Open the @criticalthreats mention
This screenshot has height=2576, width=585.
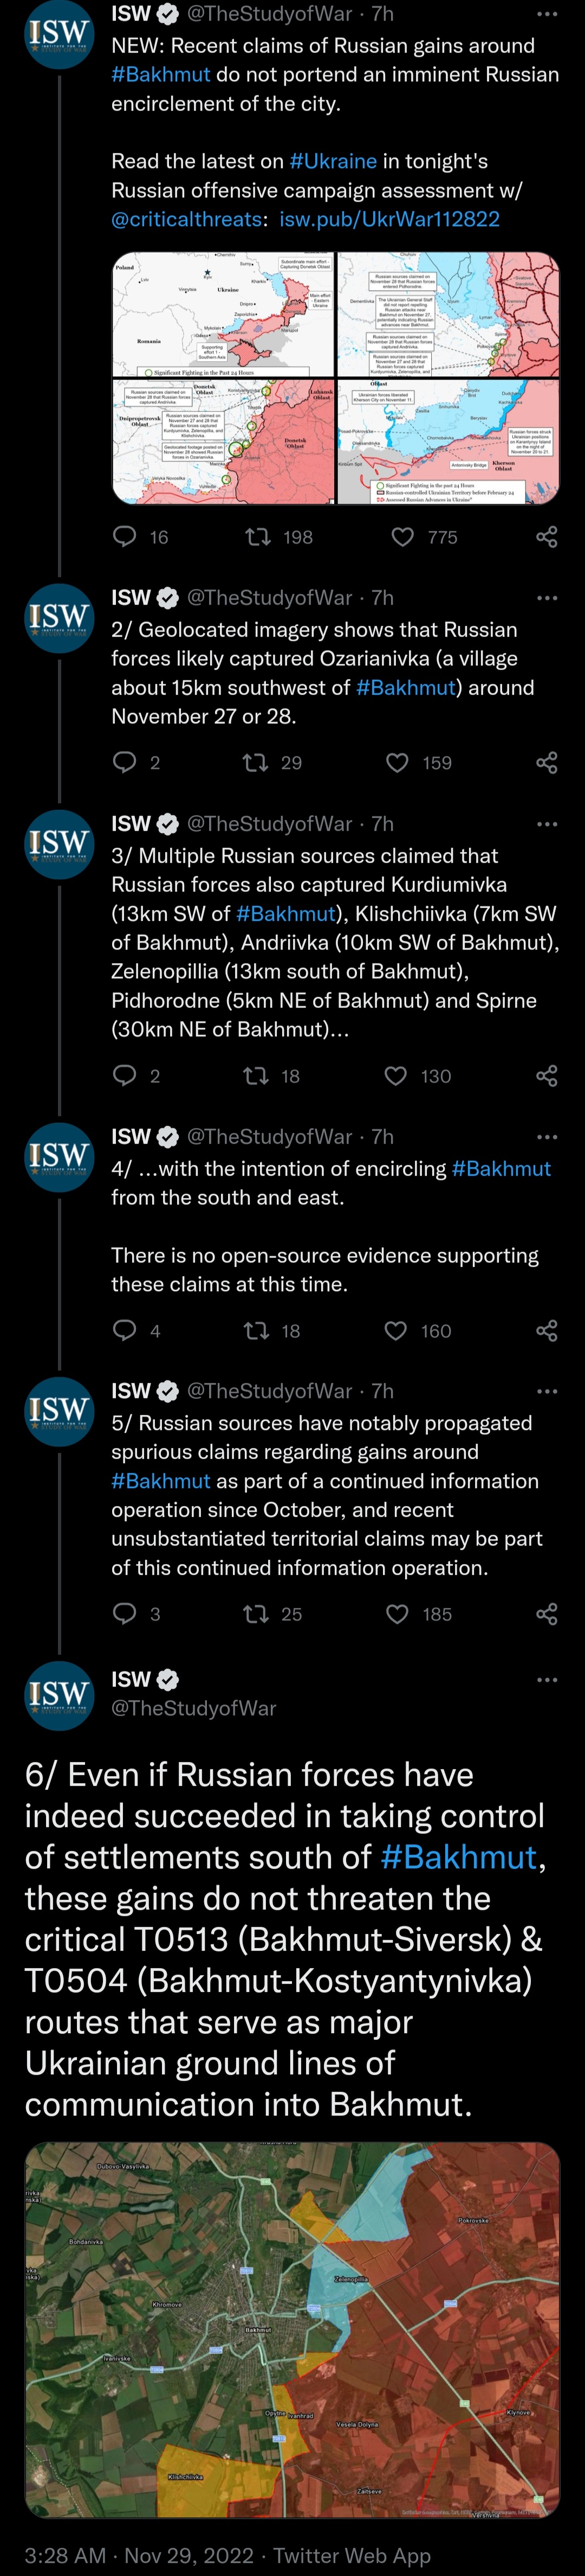click(x=187, y=219)
